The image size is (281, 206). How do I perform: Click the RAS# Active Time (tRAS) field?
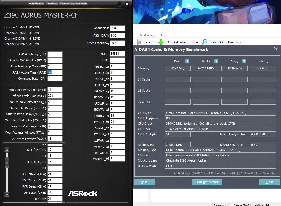point(55,72)
